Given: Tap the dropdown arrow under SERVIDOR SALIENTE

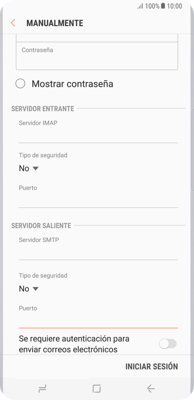Looking at the screenshot, I should tap(36, 289).
